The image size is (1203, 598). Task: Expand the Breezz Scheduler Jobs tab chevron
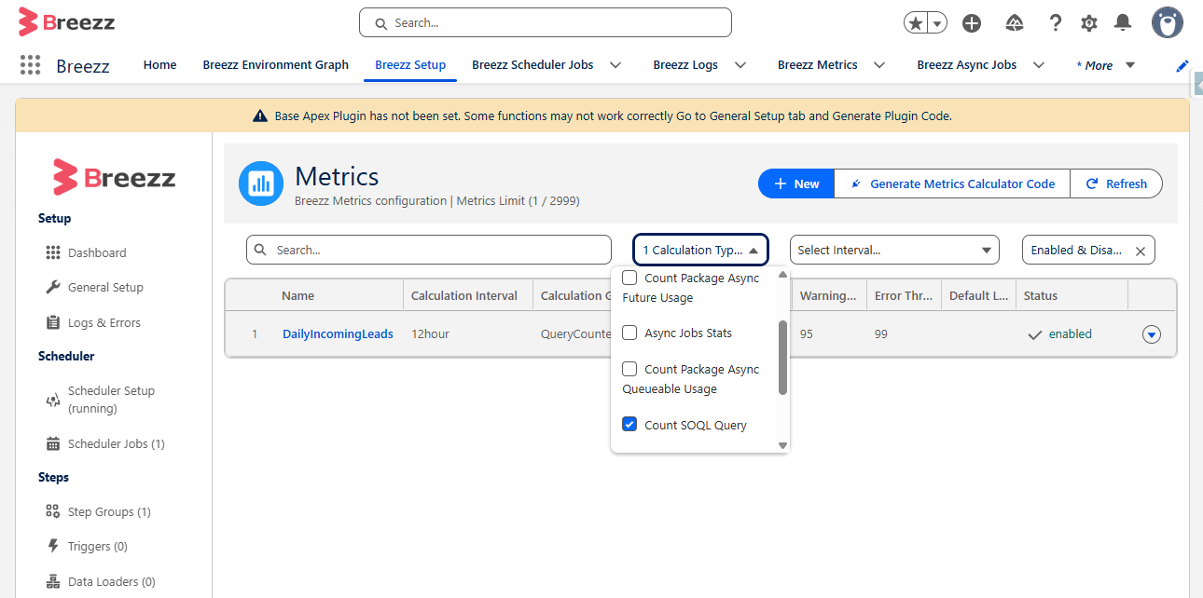click(x=615, y=65)
